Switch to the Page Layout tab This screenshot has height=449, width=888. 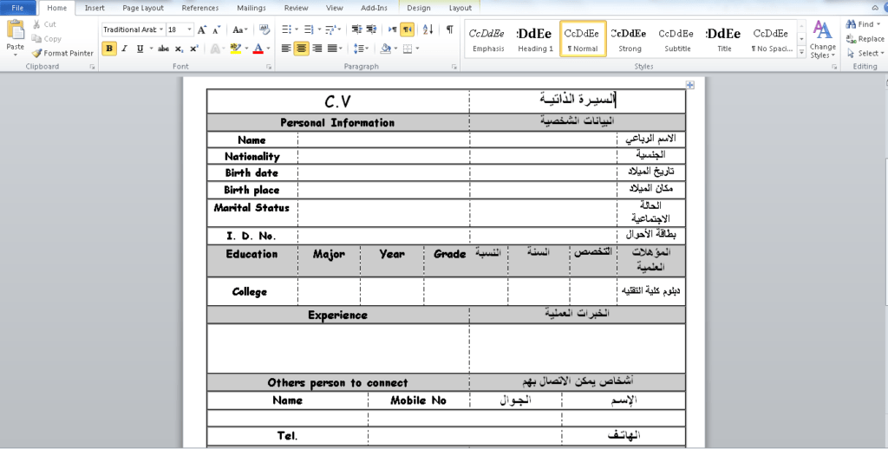143,8
